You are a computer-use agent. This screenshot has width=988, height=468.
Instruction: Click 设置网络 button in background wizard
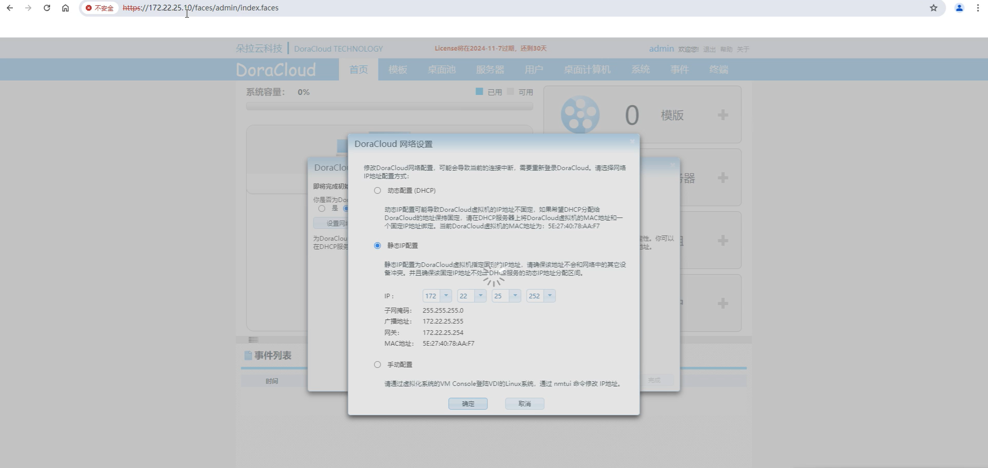pyautogui.click(x=331, y=223)
